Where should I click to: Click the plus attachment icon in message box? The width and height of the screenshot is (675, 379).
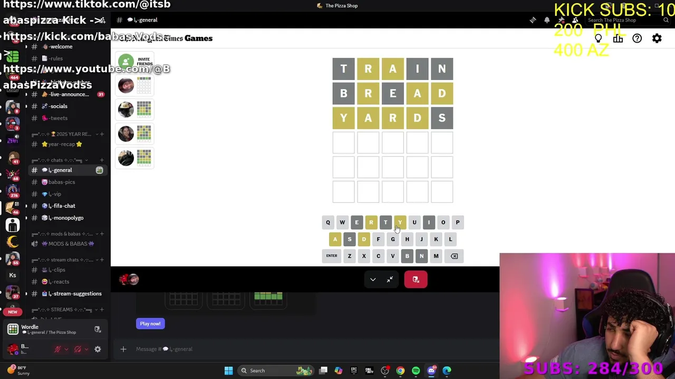pyautogui.click(x=123, y=349)
